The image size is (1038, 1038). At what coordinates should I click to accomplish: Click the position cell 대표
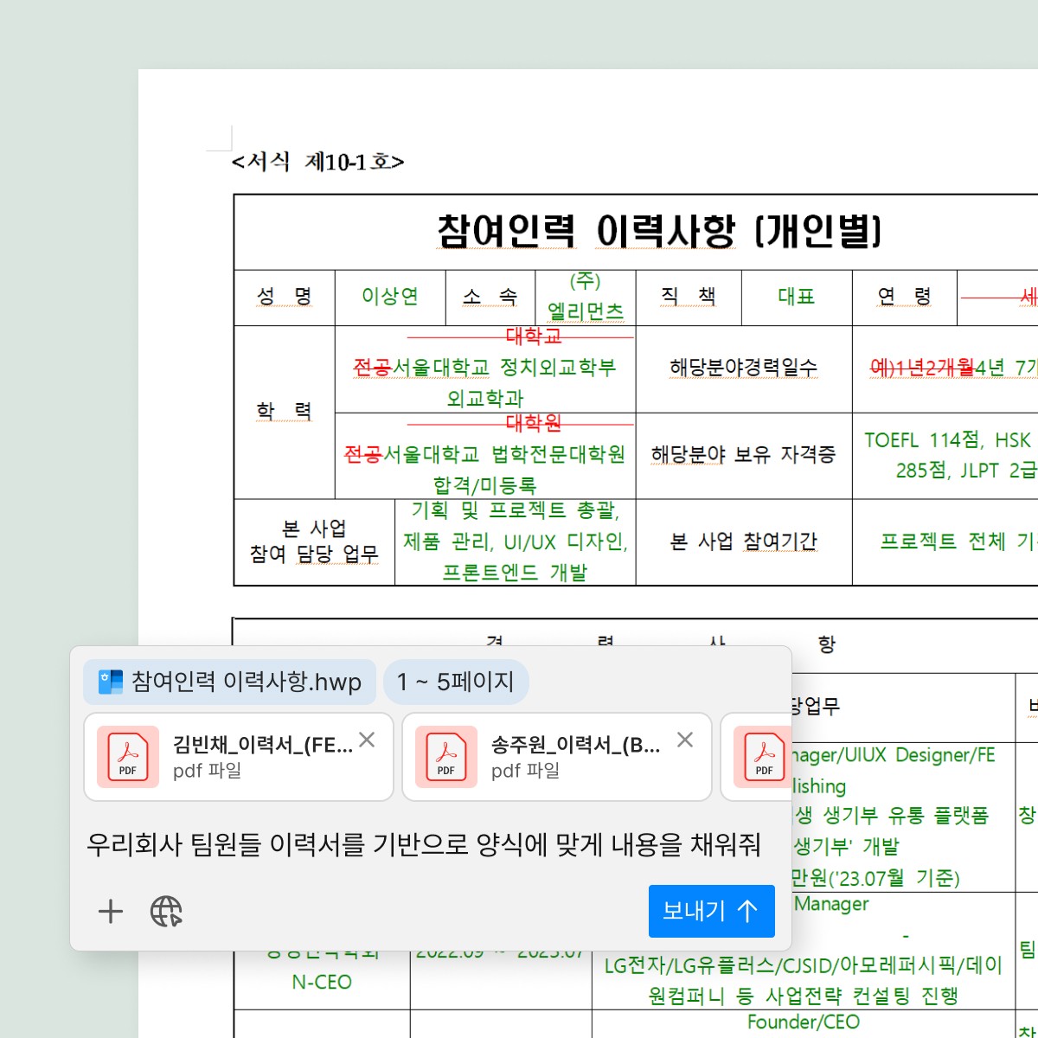[x=797, y=297]
